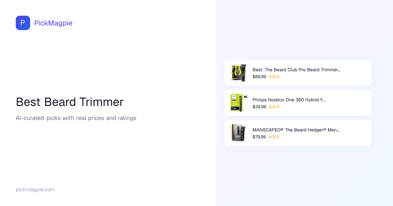Click the $89.99 price

259,77
